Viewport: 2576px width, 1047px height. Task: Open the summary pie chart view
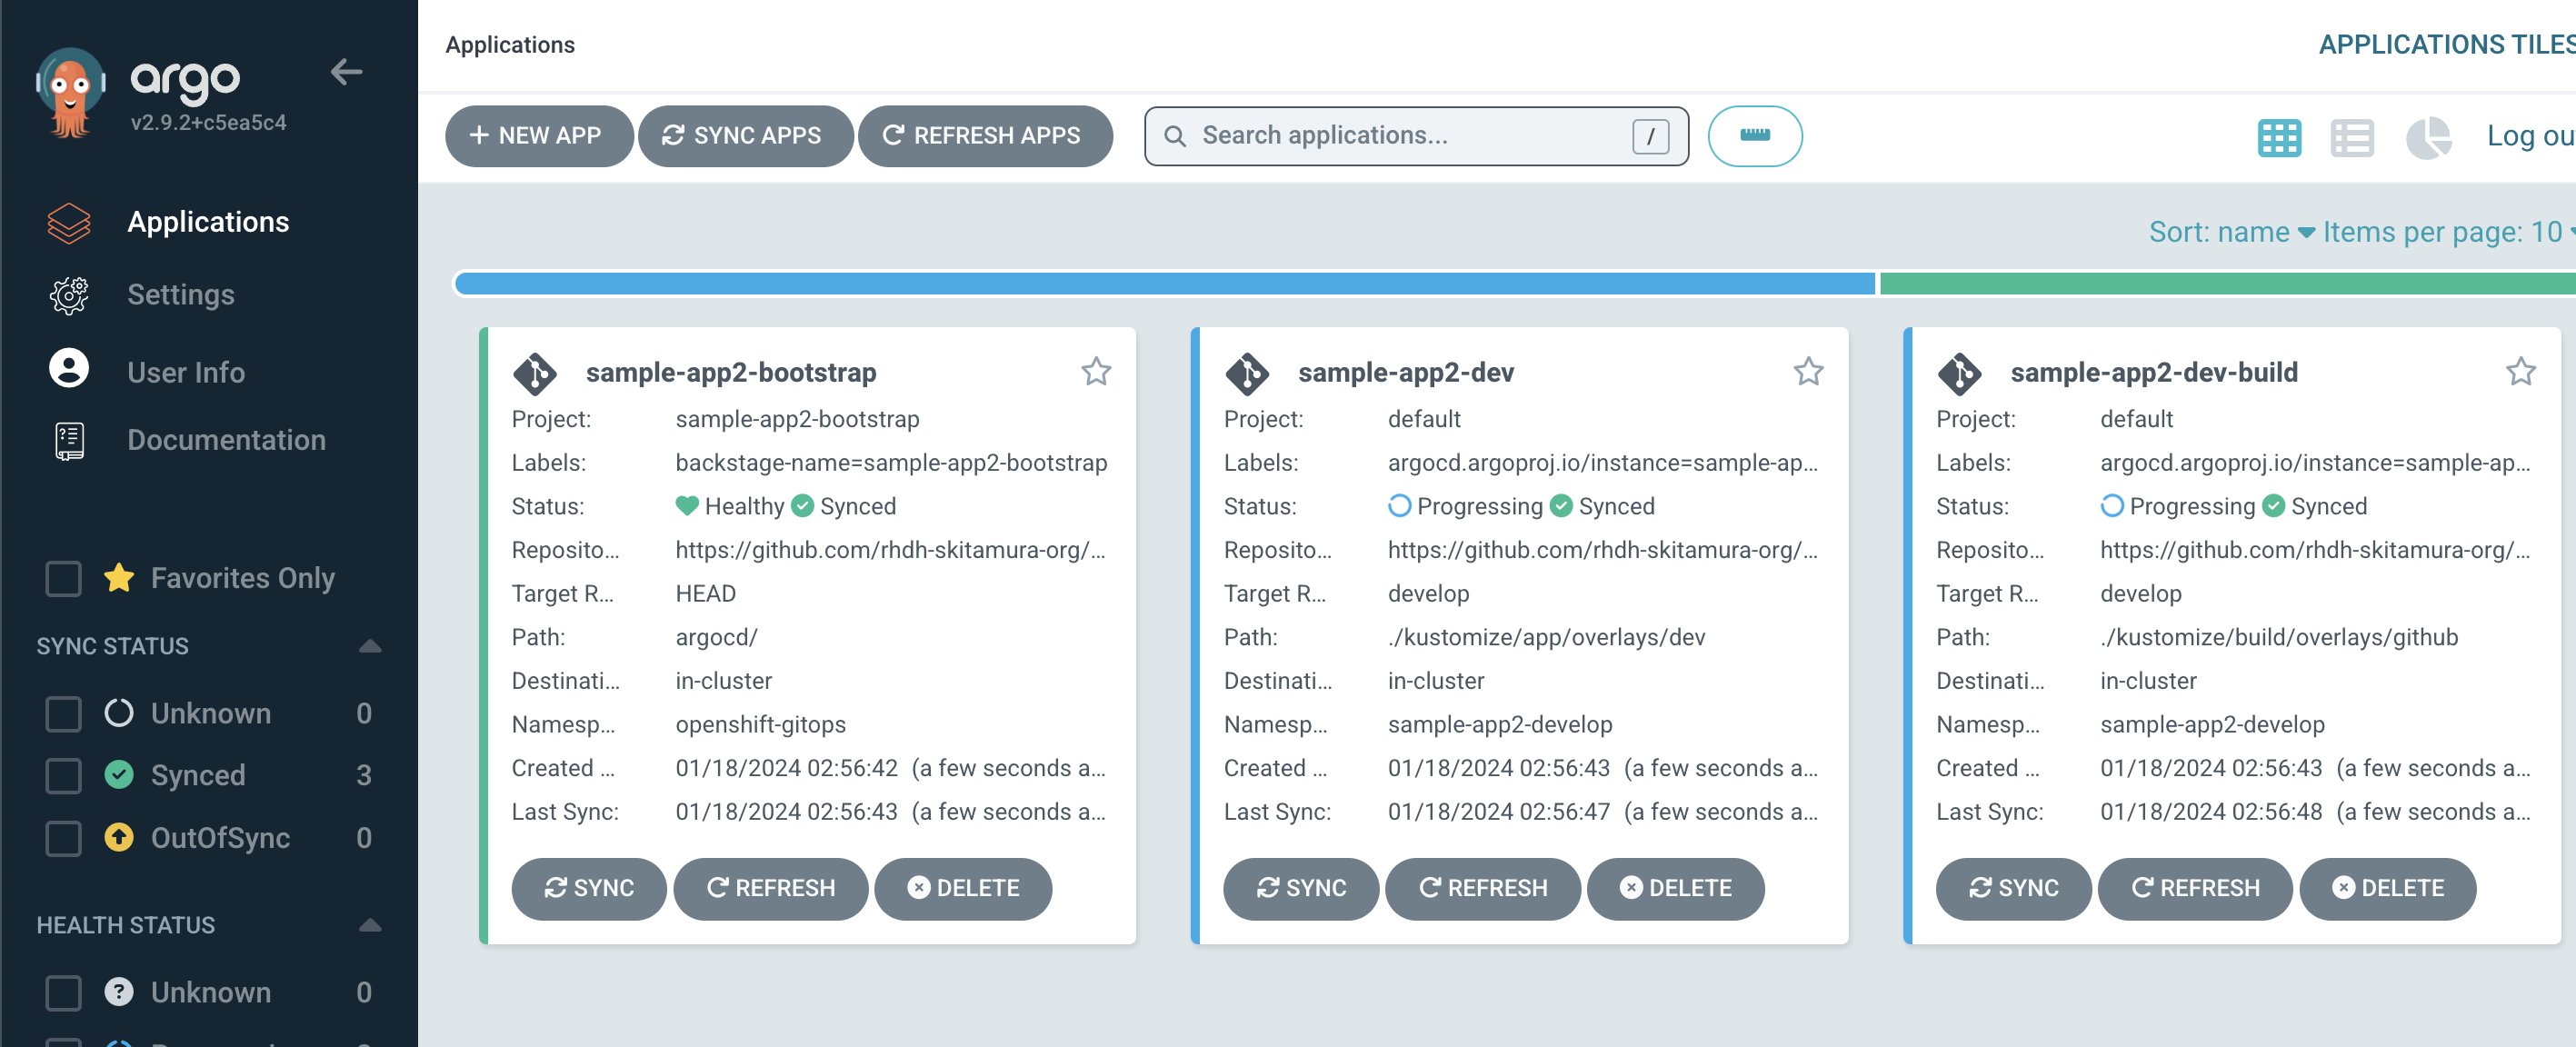click(2427, 137)
